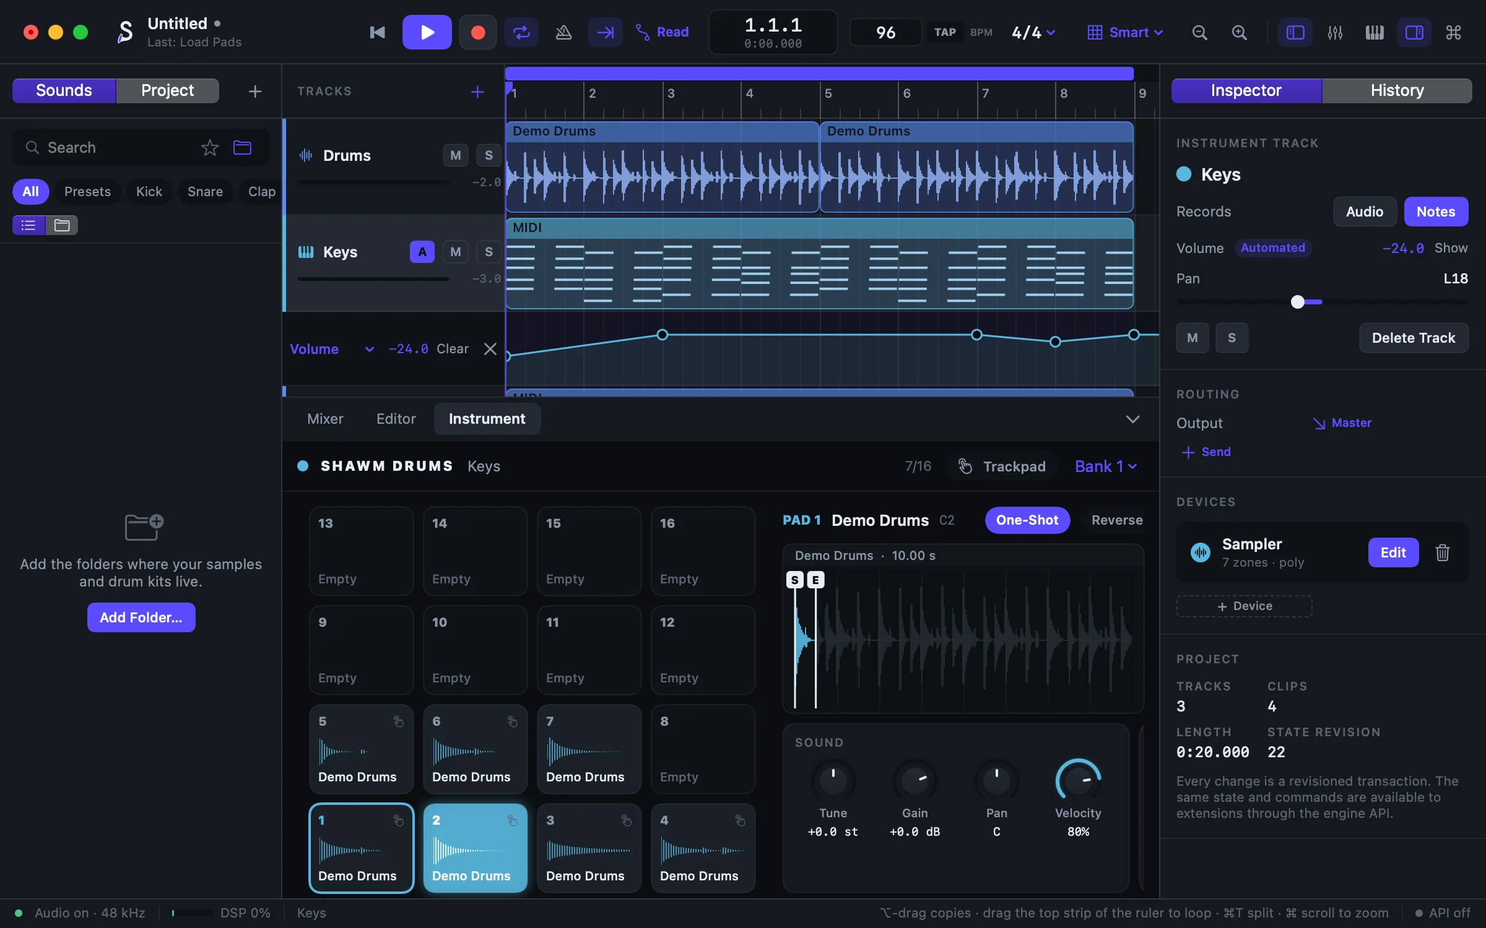Click the red Record button
The height and width of the screenshot is (928, 1486).
point(477,32)
